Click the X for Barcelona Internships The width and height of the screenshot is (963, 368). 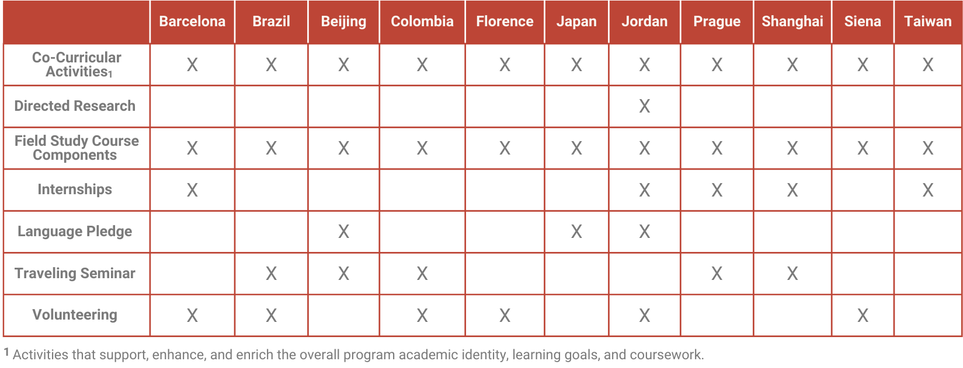192,190
